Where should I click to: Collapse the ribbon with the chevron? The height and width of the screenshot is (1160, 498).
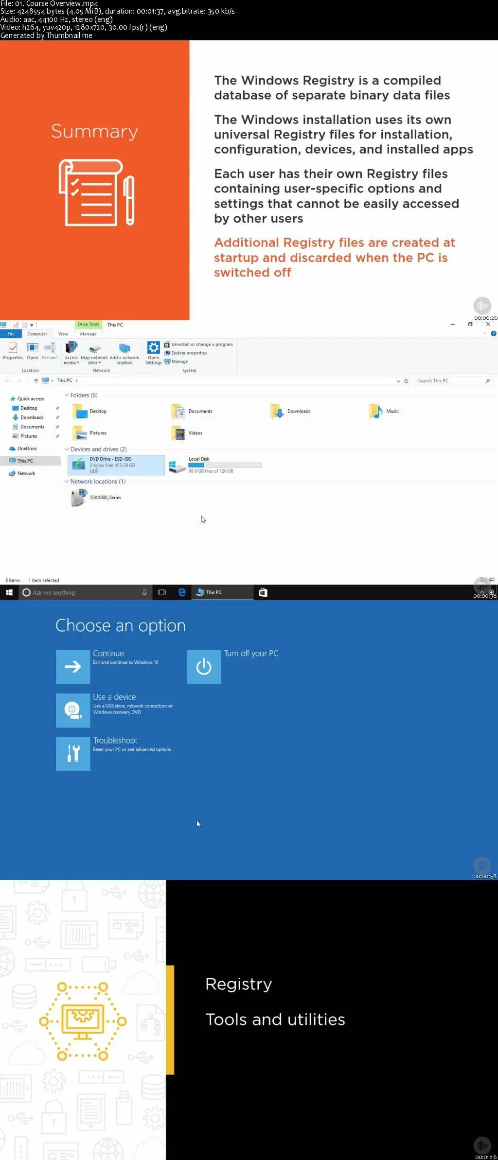(485, 334)
